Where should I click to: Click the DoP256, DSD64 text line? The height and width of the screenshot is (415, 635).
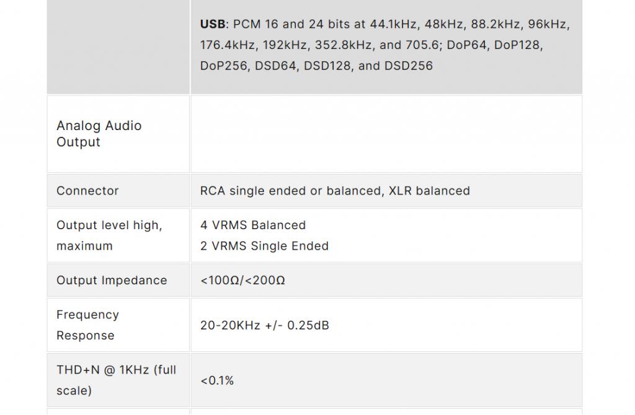(x=316, y=66)
